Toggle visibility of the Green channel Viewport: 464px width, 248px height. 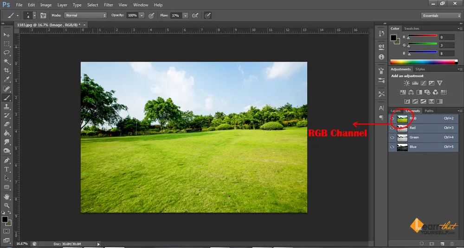tap(393, 137)
